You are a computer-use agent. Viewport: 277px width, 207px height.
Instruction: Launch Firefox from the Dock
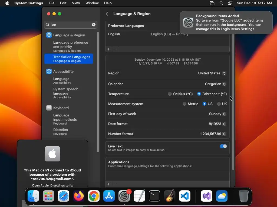(x=79, y=196)
